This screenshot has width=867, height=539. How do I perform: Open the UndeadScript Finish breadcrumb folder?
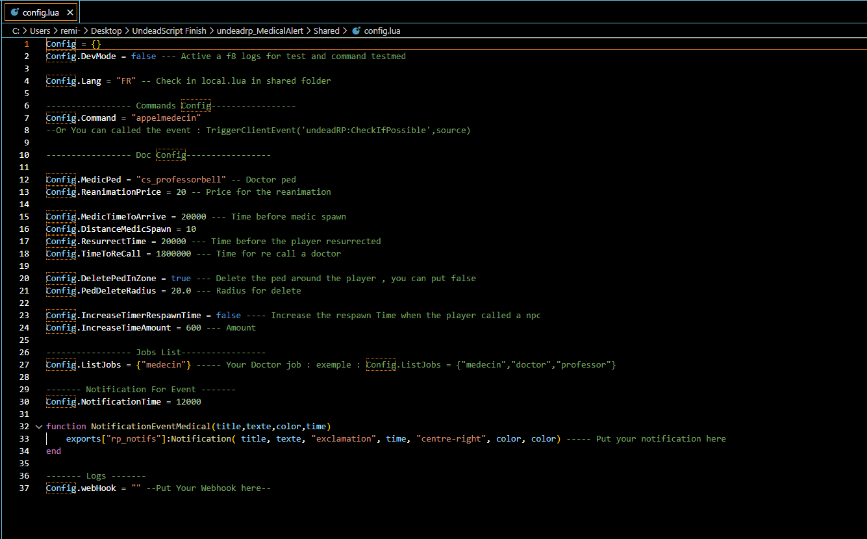point(169,31)
